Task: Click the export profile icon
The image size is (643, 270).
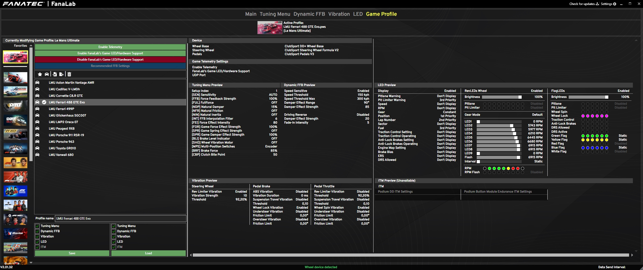Action: click(x=61, y=74)
